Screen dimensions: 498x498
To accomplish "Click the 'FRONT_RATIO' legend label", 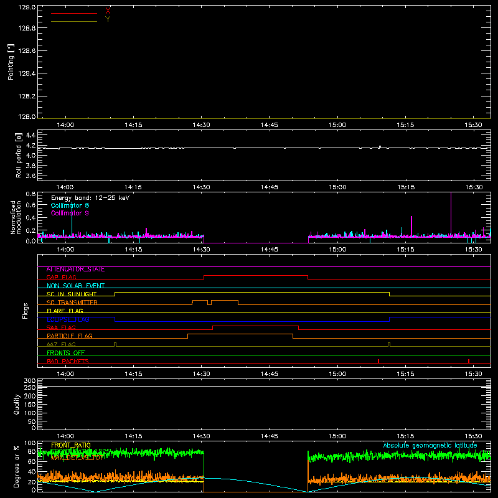I will (71, 445).
